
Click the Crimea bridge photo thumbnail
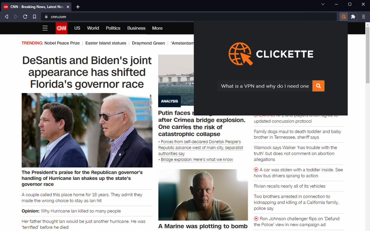[x=176, y=80]
